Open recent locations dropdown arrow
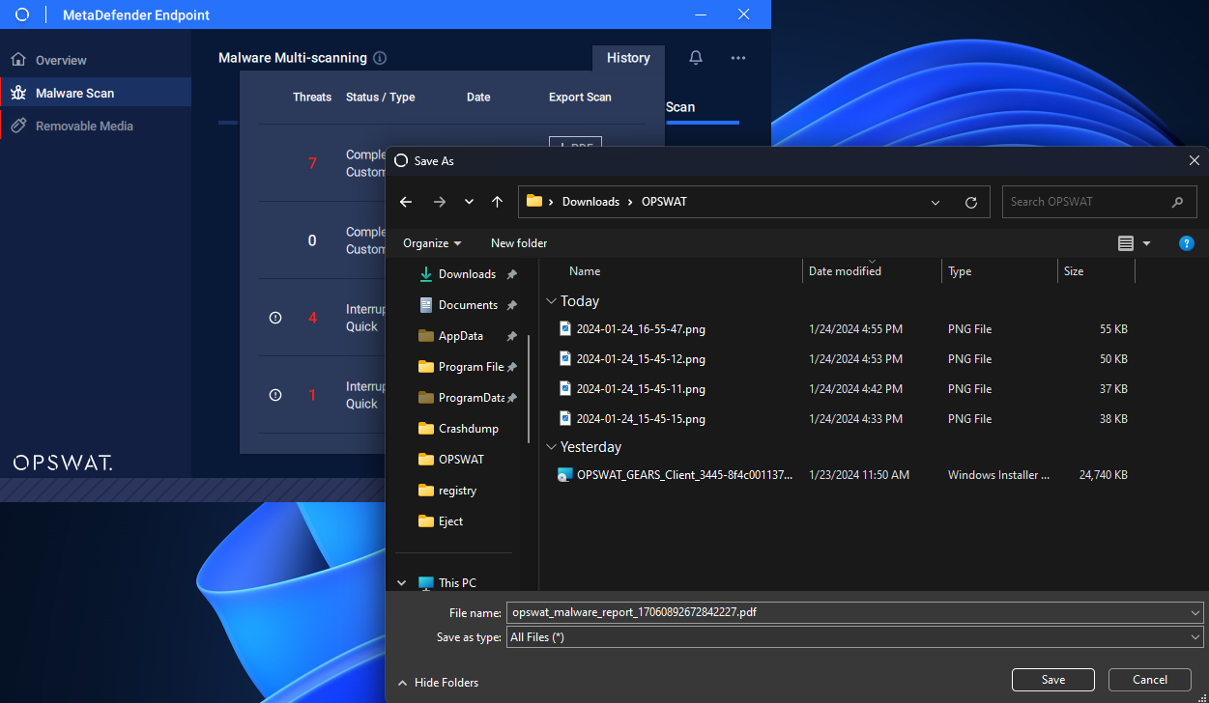 [x=469, y=202]
